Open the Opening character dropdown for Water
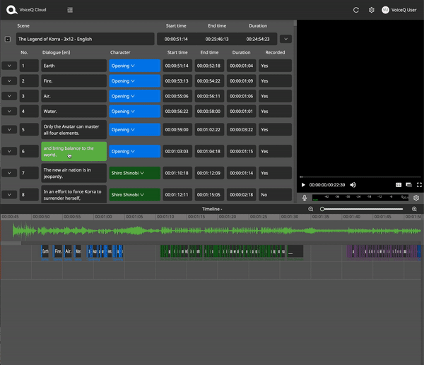 pos(134,111)
